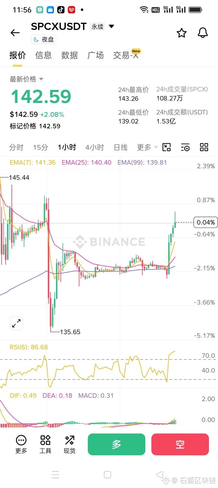The height and width of the screenshot is (488, 218).
Task: Expand 更多 timeframe options
Action: 147,147
